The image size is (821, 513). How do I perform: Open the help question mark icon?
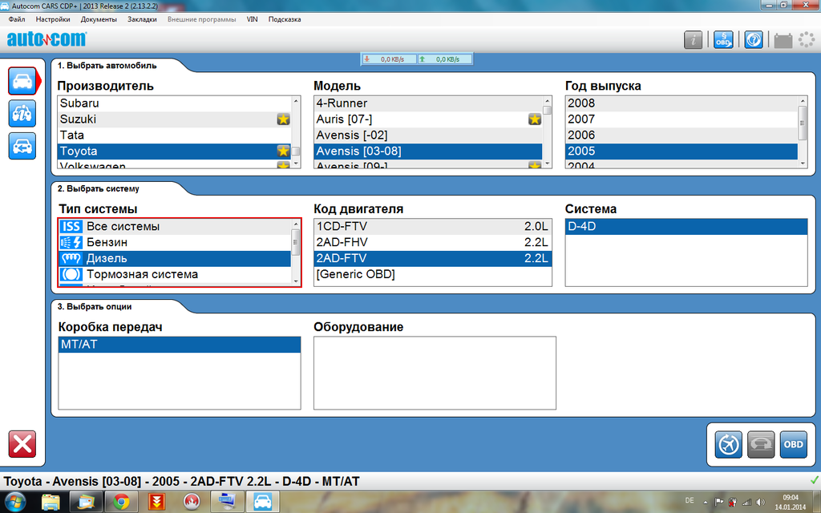point(754,40)
